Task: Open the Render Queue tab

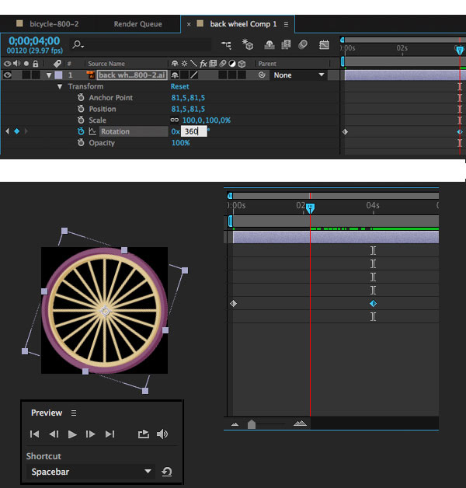Action: click(x=137, y=24)
